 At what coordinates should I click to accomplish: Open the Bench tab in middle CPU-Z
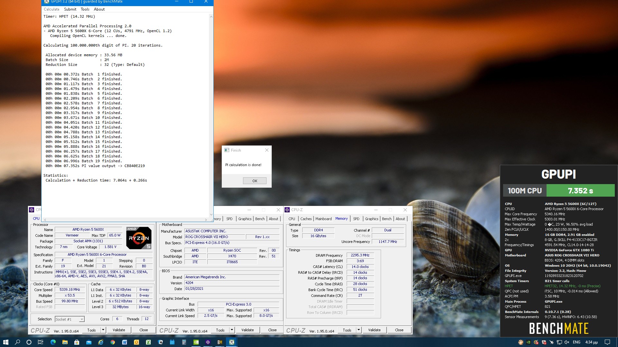260,219
